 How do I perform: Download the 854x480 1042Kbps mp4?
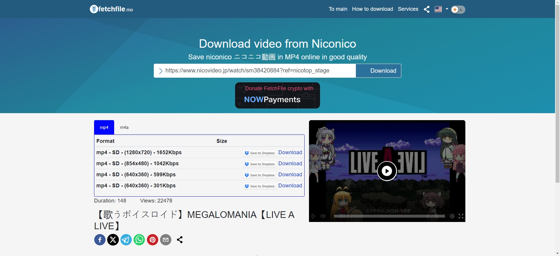tap(290, 163)
